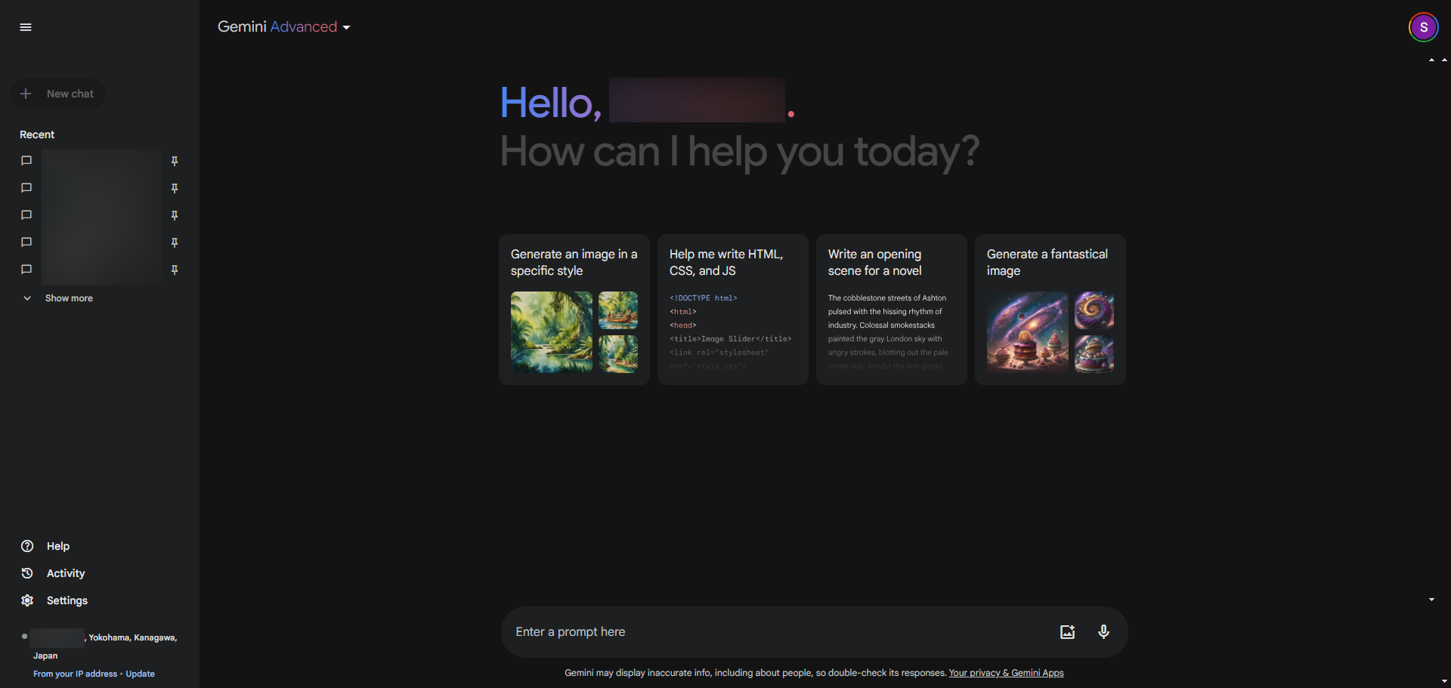Select the 'Write an opening scene for a novel' card
Viewport: 1451px width, 688px height.
tap(891, 310)
